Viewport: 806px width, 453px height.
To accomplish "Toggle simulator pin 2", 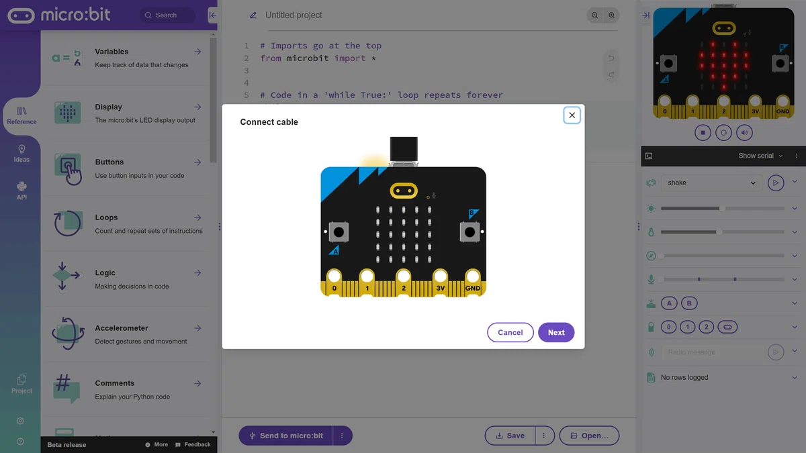I will (706, 327).
